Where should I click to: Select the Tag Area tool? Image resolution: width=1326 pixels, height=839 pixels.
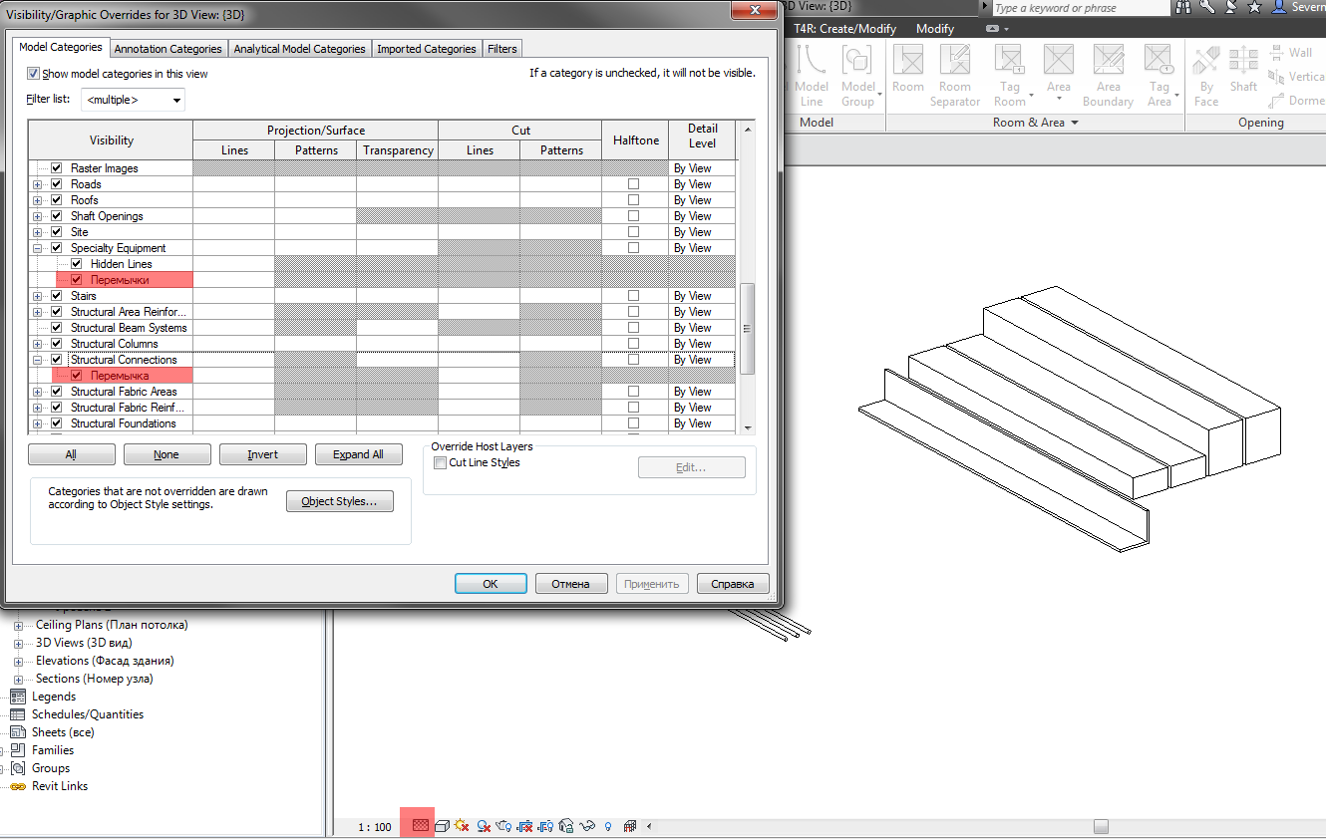pos(1160,74)
